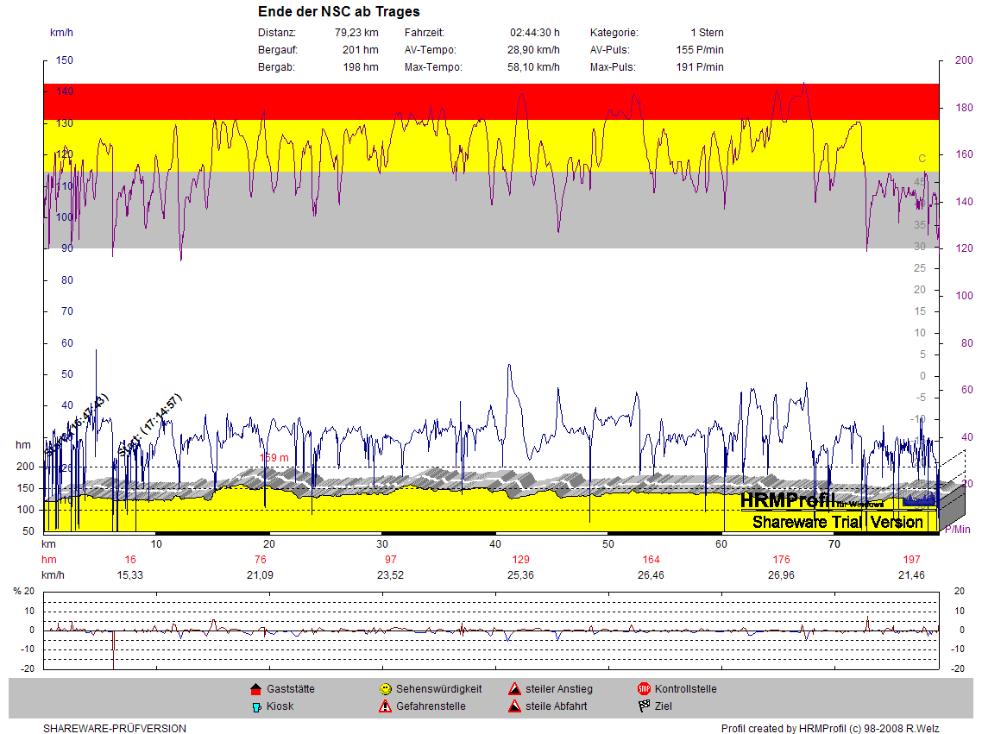Click the Max-Puls 191 P/min value
The height and width of the screenshot is (734, 982).
coord(699,67)
